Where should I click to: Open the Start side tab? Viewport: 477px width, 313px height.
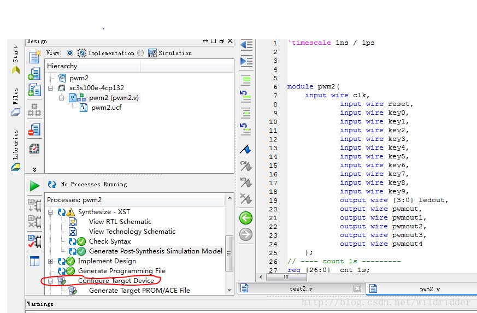click(x=16, y=60)
